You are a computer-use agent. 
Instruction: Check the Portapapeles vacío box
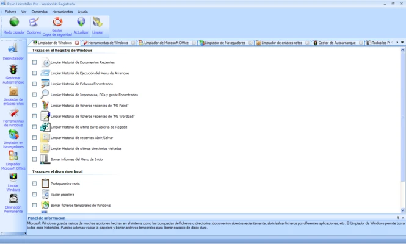click(34, 184)
